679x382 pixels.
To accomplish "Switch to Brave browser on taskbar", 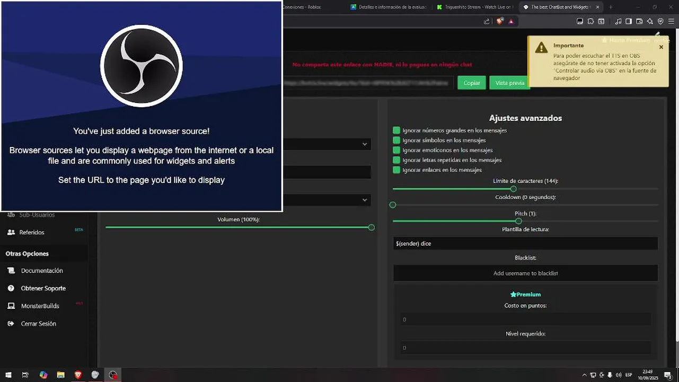I will click(x=78, y=375).
